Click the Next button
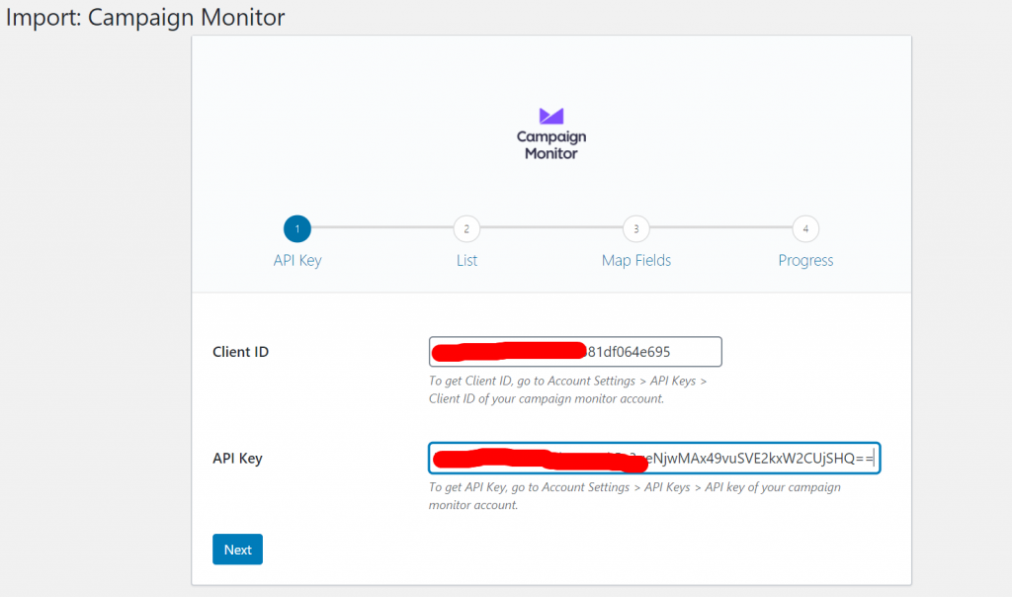 (x=237, y=550)
